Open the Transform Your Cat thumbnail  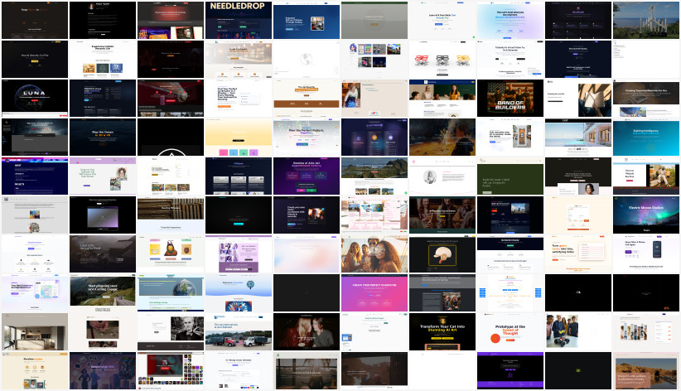[442, 331]
